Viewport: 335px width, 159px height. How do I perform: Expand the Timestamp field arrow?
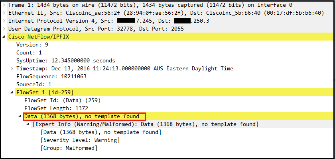(12, 68)
